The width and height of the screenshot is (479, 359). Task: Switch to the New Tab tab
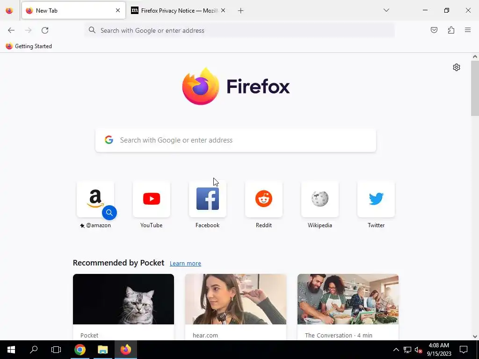(x=73, y=10)
